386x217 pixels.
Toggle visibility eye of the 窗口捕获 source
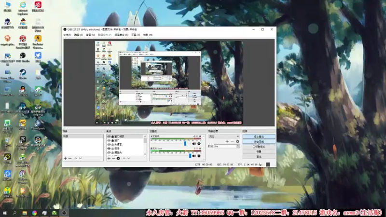click(x=109, y=136)
